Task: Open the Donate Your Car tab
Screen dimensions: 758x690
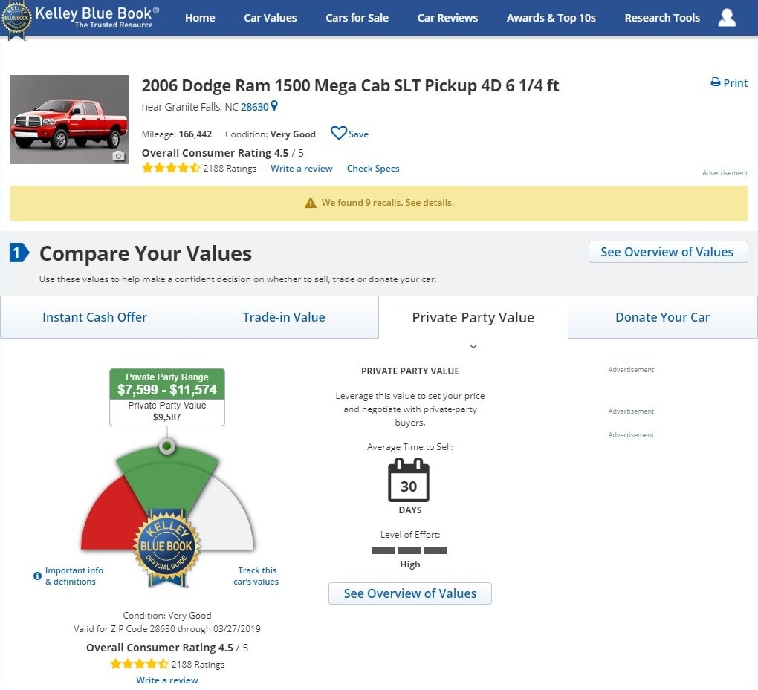Action: tap(662, 317)
